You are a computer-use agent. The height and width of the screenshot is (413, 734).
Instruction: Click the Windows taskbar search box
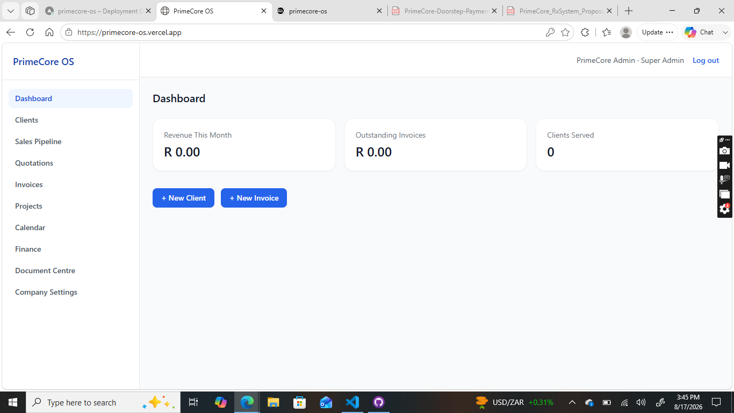click(x=102, y=402)
